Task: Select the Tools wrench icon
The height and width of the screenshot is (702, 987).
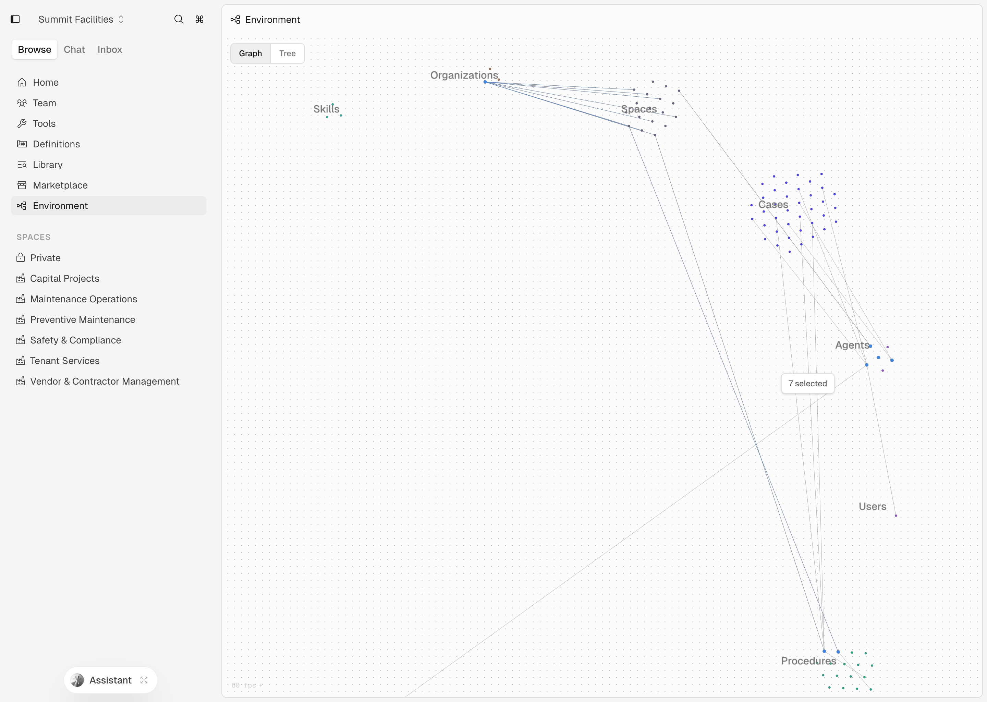Action: 22,123
